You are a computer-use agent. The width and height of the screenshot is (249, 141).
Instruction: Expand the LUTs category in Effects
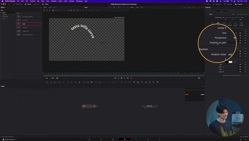click(x=1, y=18)
